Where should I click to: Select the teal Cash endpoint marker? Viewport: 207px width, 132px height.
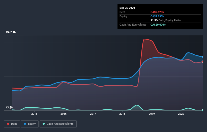203,110
